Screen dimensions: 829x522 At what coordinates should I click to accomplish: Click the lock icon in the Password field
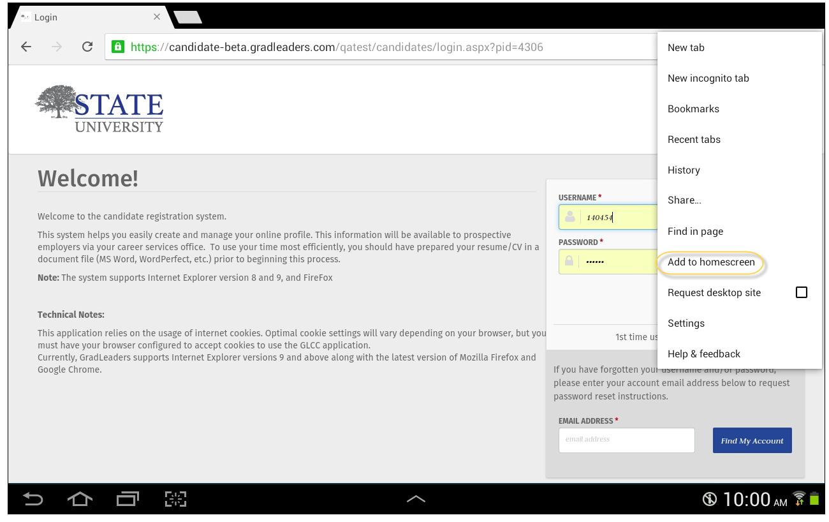point(569,262)
